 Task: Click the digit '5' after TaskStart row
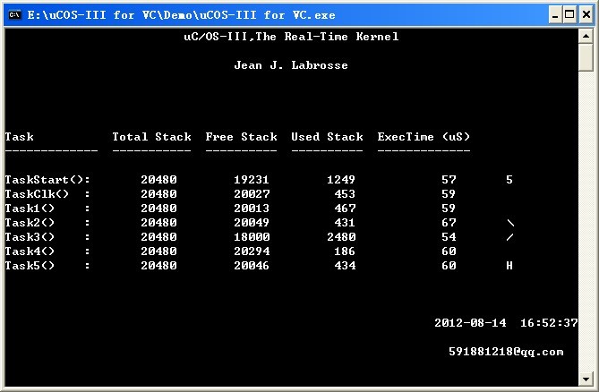pyautogui.click(x=509, y=179)
